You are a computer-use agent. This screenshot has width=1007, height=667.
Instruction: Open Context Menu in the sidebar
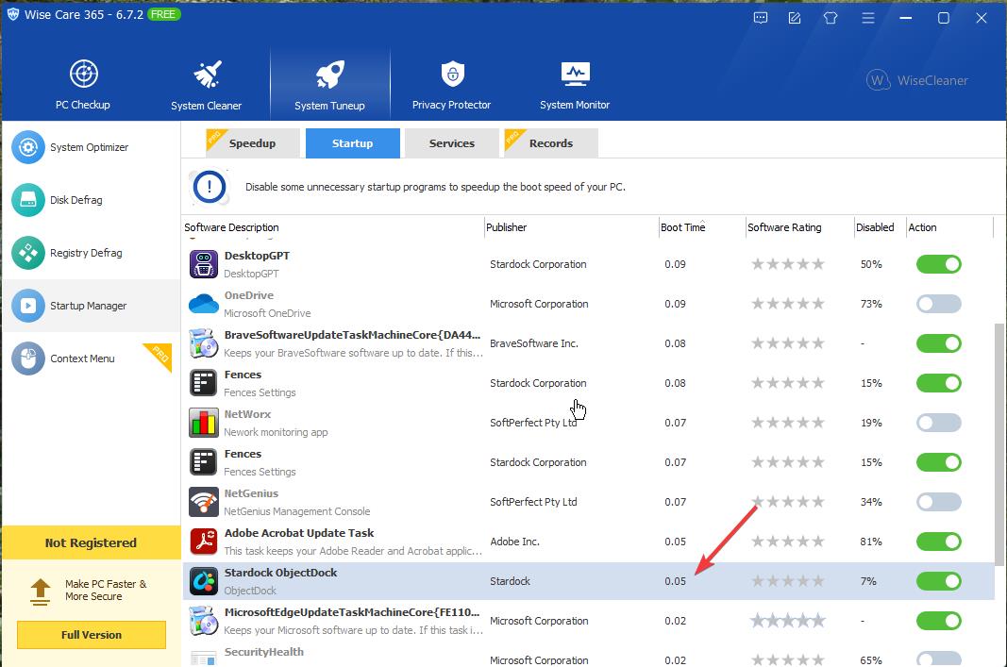(x=92, y=359)
